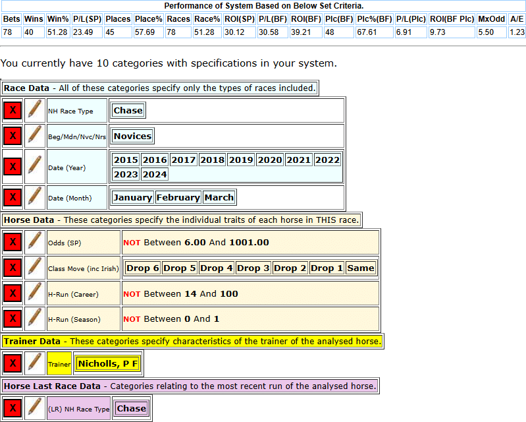Click the Drop 2 class move
Image resolution: width=526 pixels, height=422 pixels.
point(290,268)
